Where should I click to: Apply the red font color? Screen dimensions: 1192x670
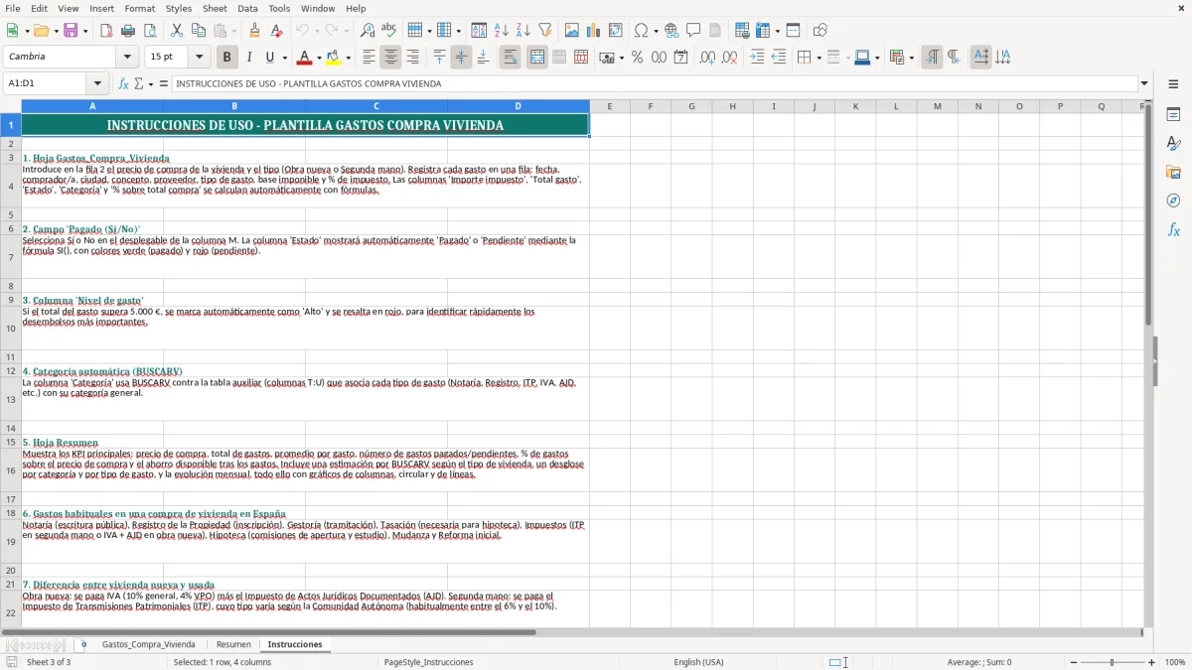pos(304,58)
